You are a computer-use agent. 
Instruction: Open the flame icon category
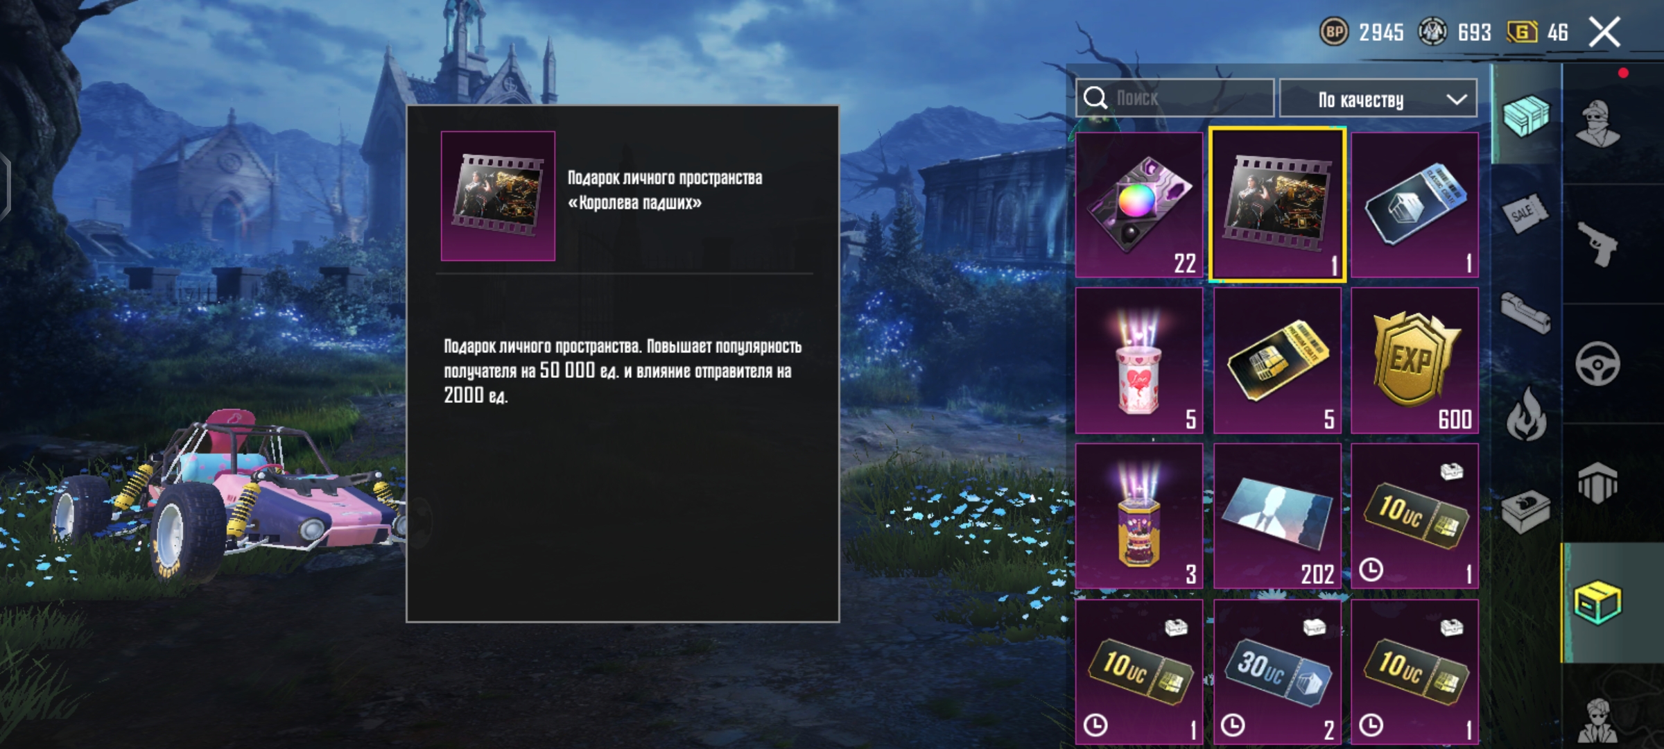[1526, 415]
